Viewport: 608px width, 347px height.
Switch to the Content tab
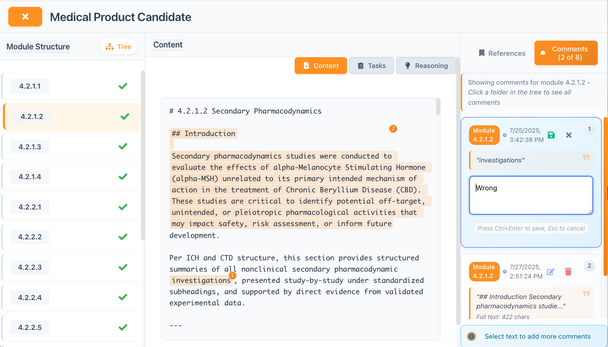(x=321, y=65)
